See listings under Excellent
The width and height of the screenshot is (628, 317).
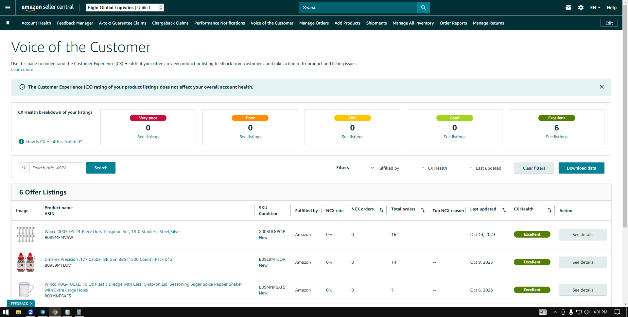pos(557,137)
